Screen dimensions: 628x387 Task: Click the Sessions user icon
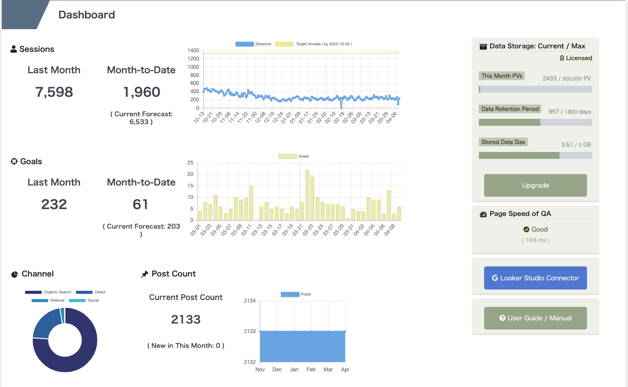[14, 49]
